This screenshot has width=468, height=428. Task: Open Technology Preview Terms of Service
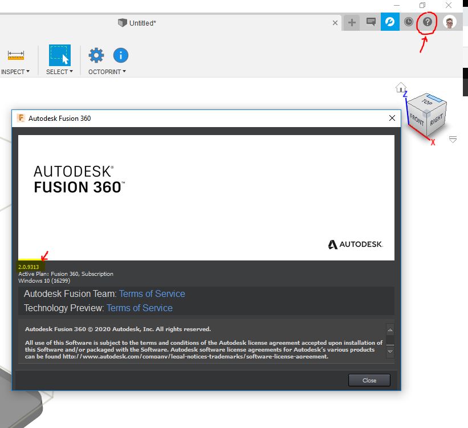pyautogui.click(x=140, y=308)
